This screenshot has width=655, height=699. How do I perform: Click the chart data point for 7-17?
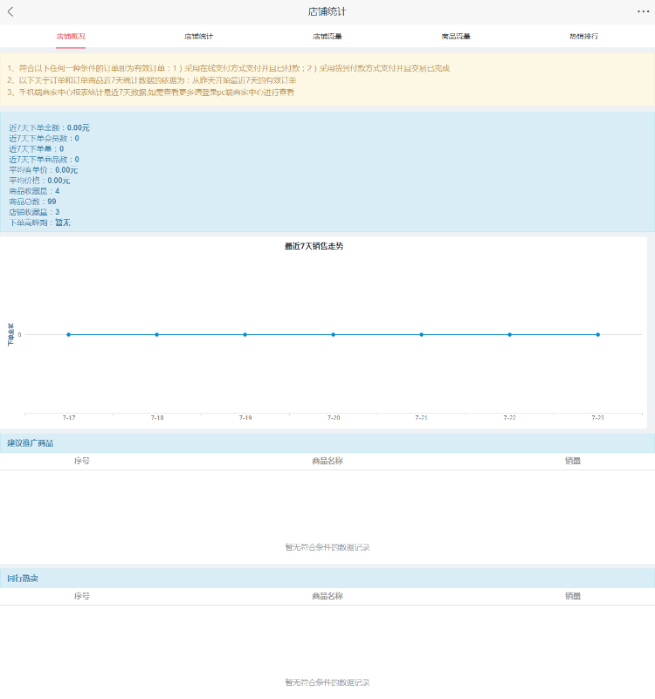69,334
